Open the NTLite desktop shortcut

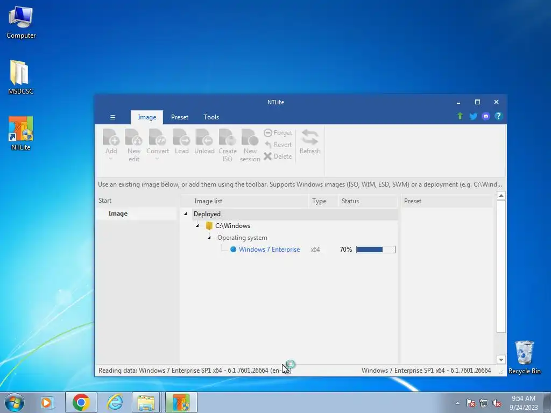21,133
